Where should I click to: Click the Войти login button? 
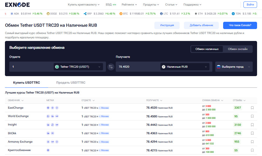pyautogui.click(x=250, y=5)
